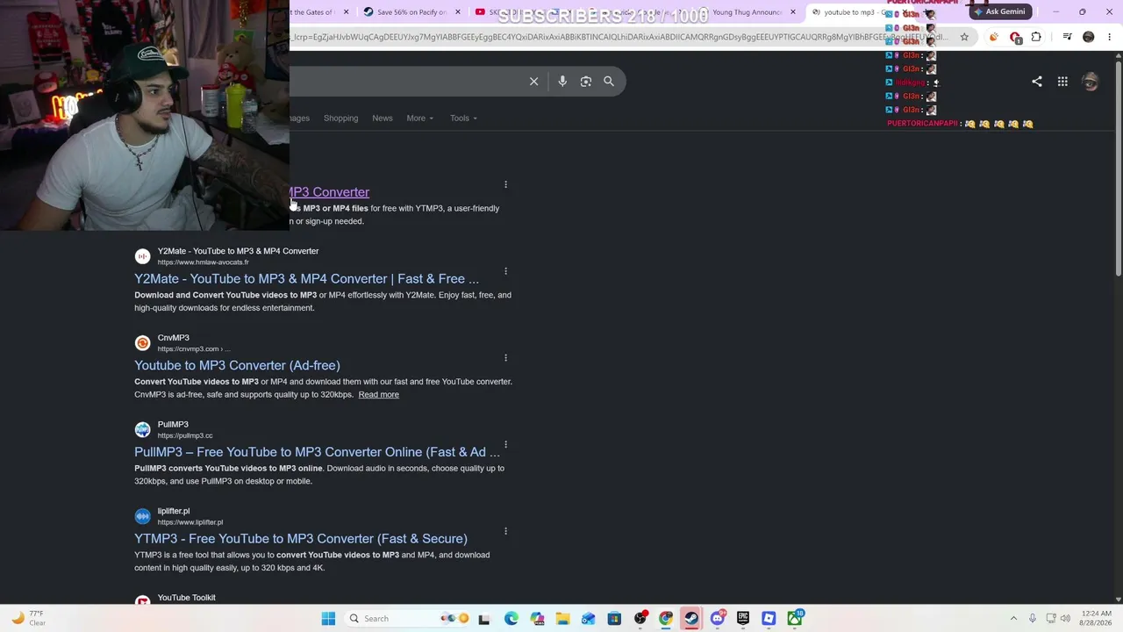Expand the More search filters dropdown
The image size is (1123, 632).
click(420, 118)
